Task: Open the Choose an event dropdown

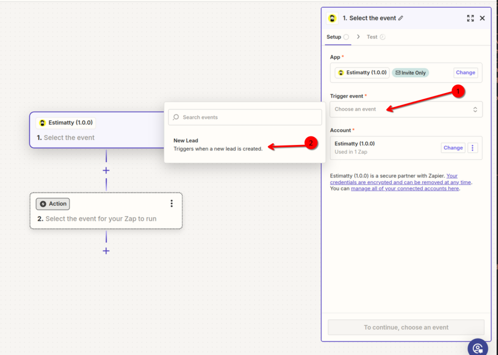Action: 406,109
